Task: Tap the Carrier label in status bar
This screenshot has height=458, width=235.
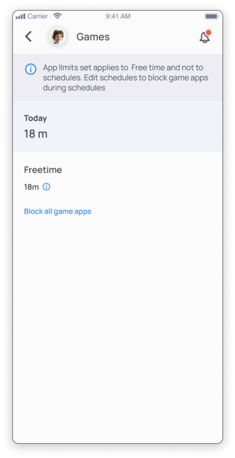Action: pos(38,17)
